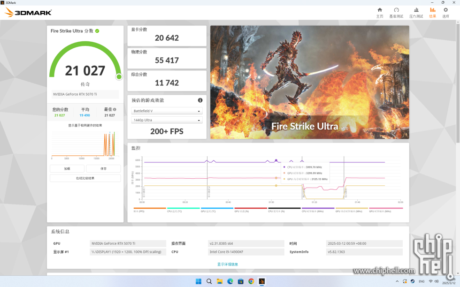Open the 1440p Ultra resolution dropdown
460x287 pixels.
pos(167,120)
